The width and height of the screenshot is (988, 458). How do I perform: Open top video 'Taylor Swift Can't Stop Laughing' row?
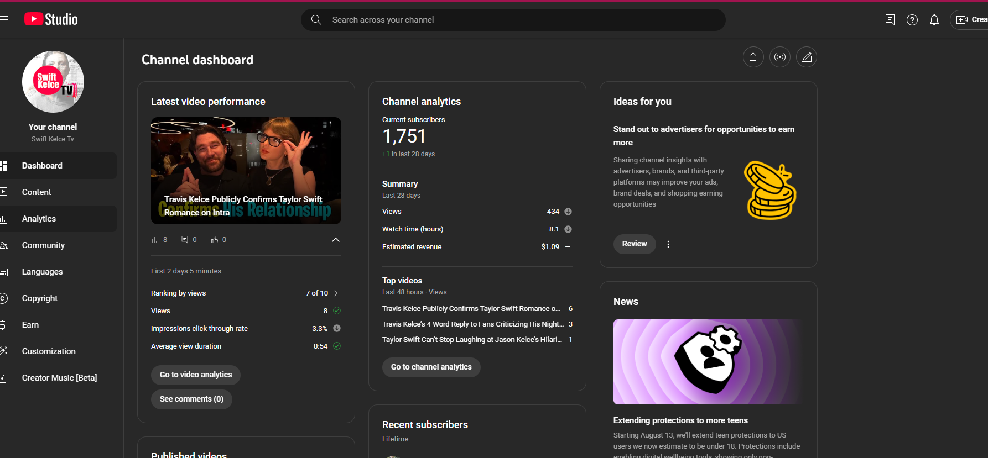click(x=477, y=340)
